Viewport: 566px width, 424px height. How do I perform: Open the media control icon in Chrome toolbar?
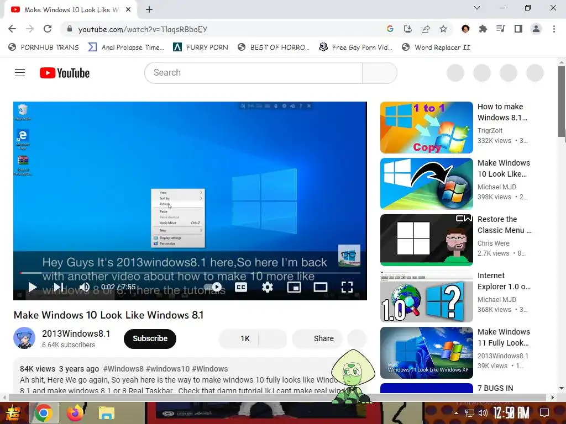click(x=501, y=29)
